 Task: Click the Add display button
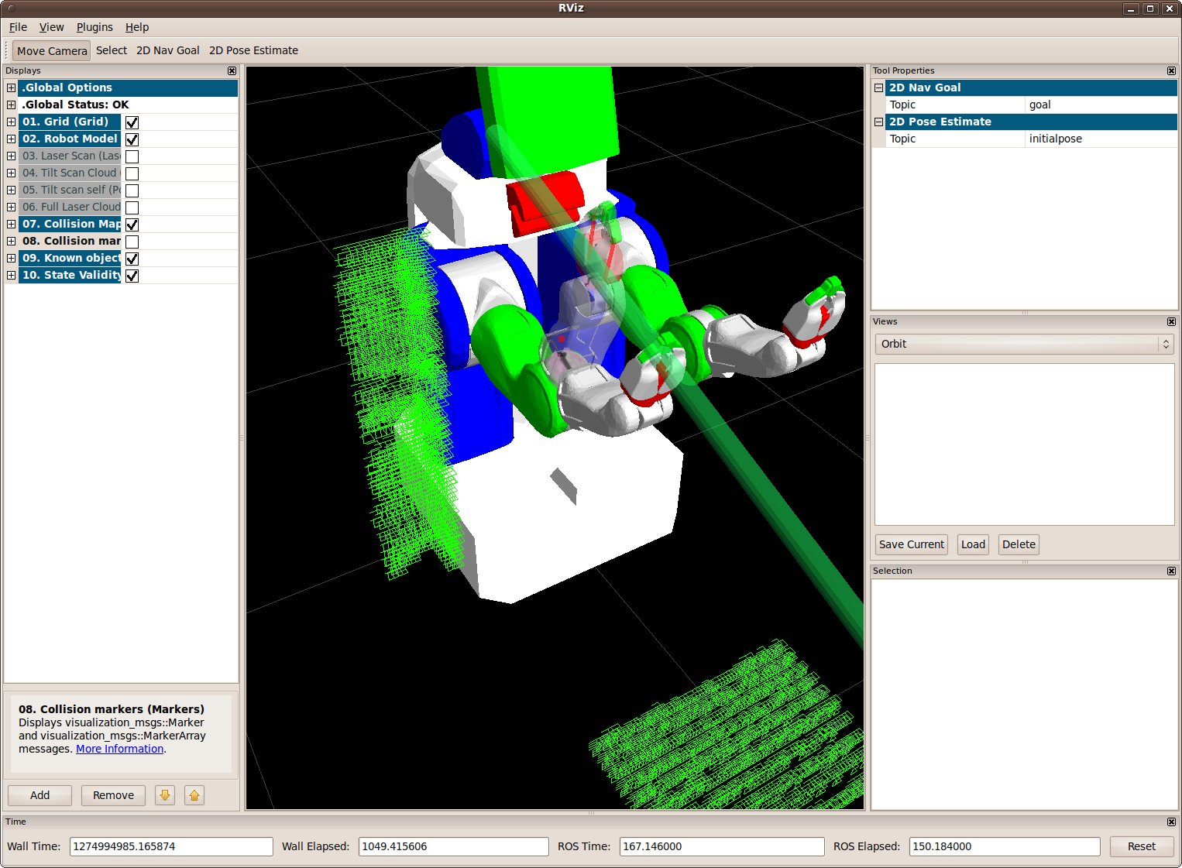[40, 795]
